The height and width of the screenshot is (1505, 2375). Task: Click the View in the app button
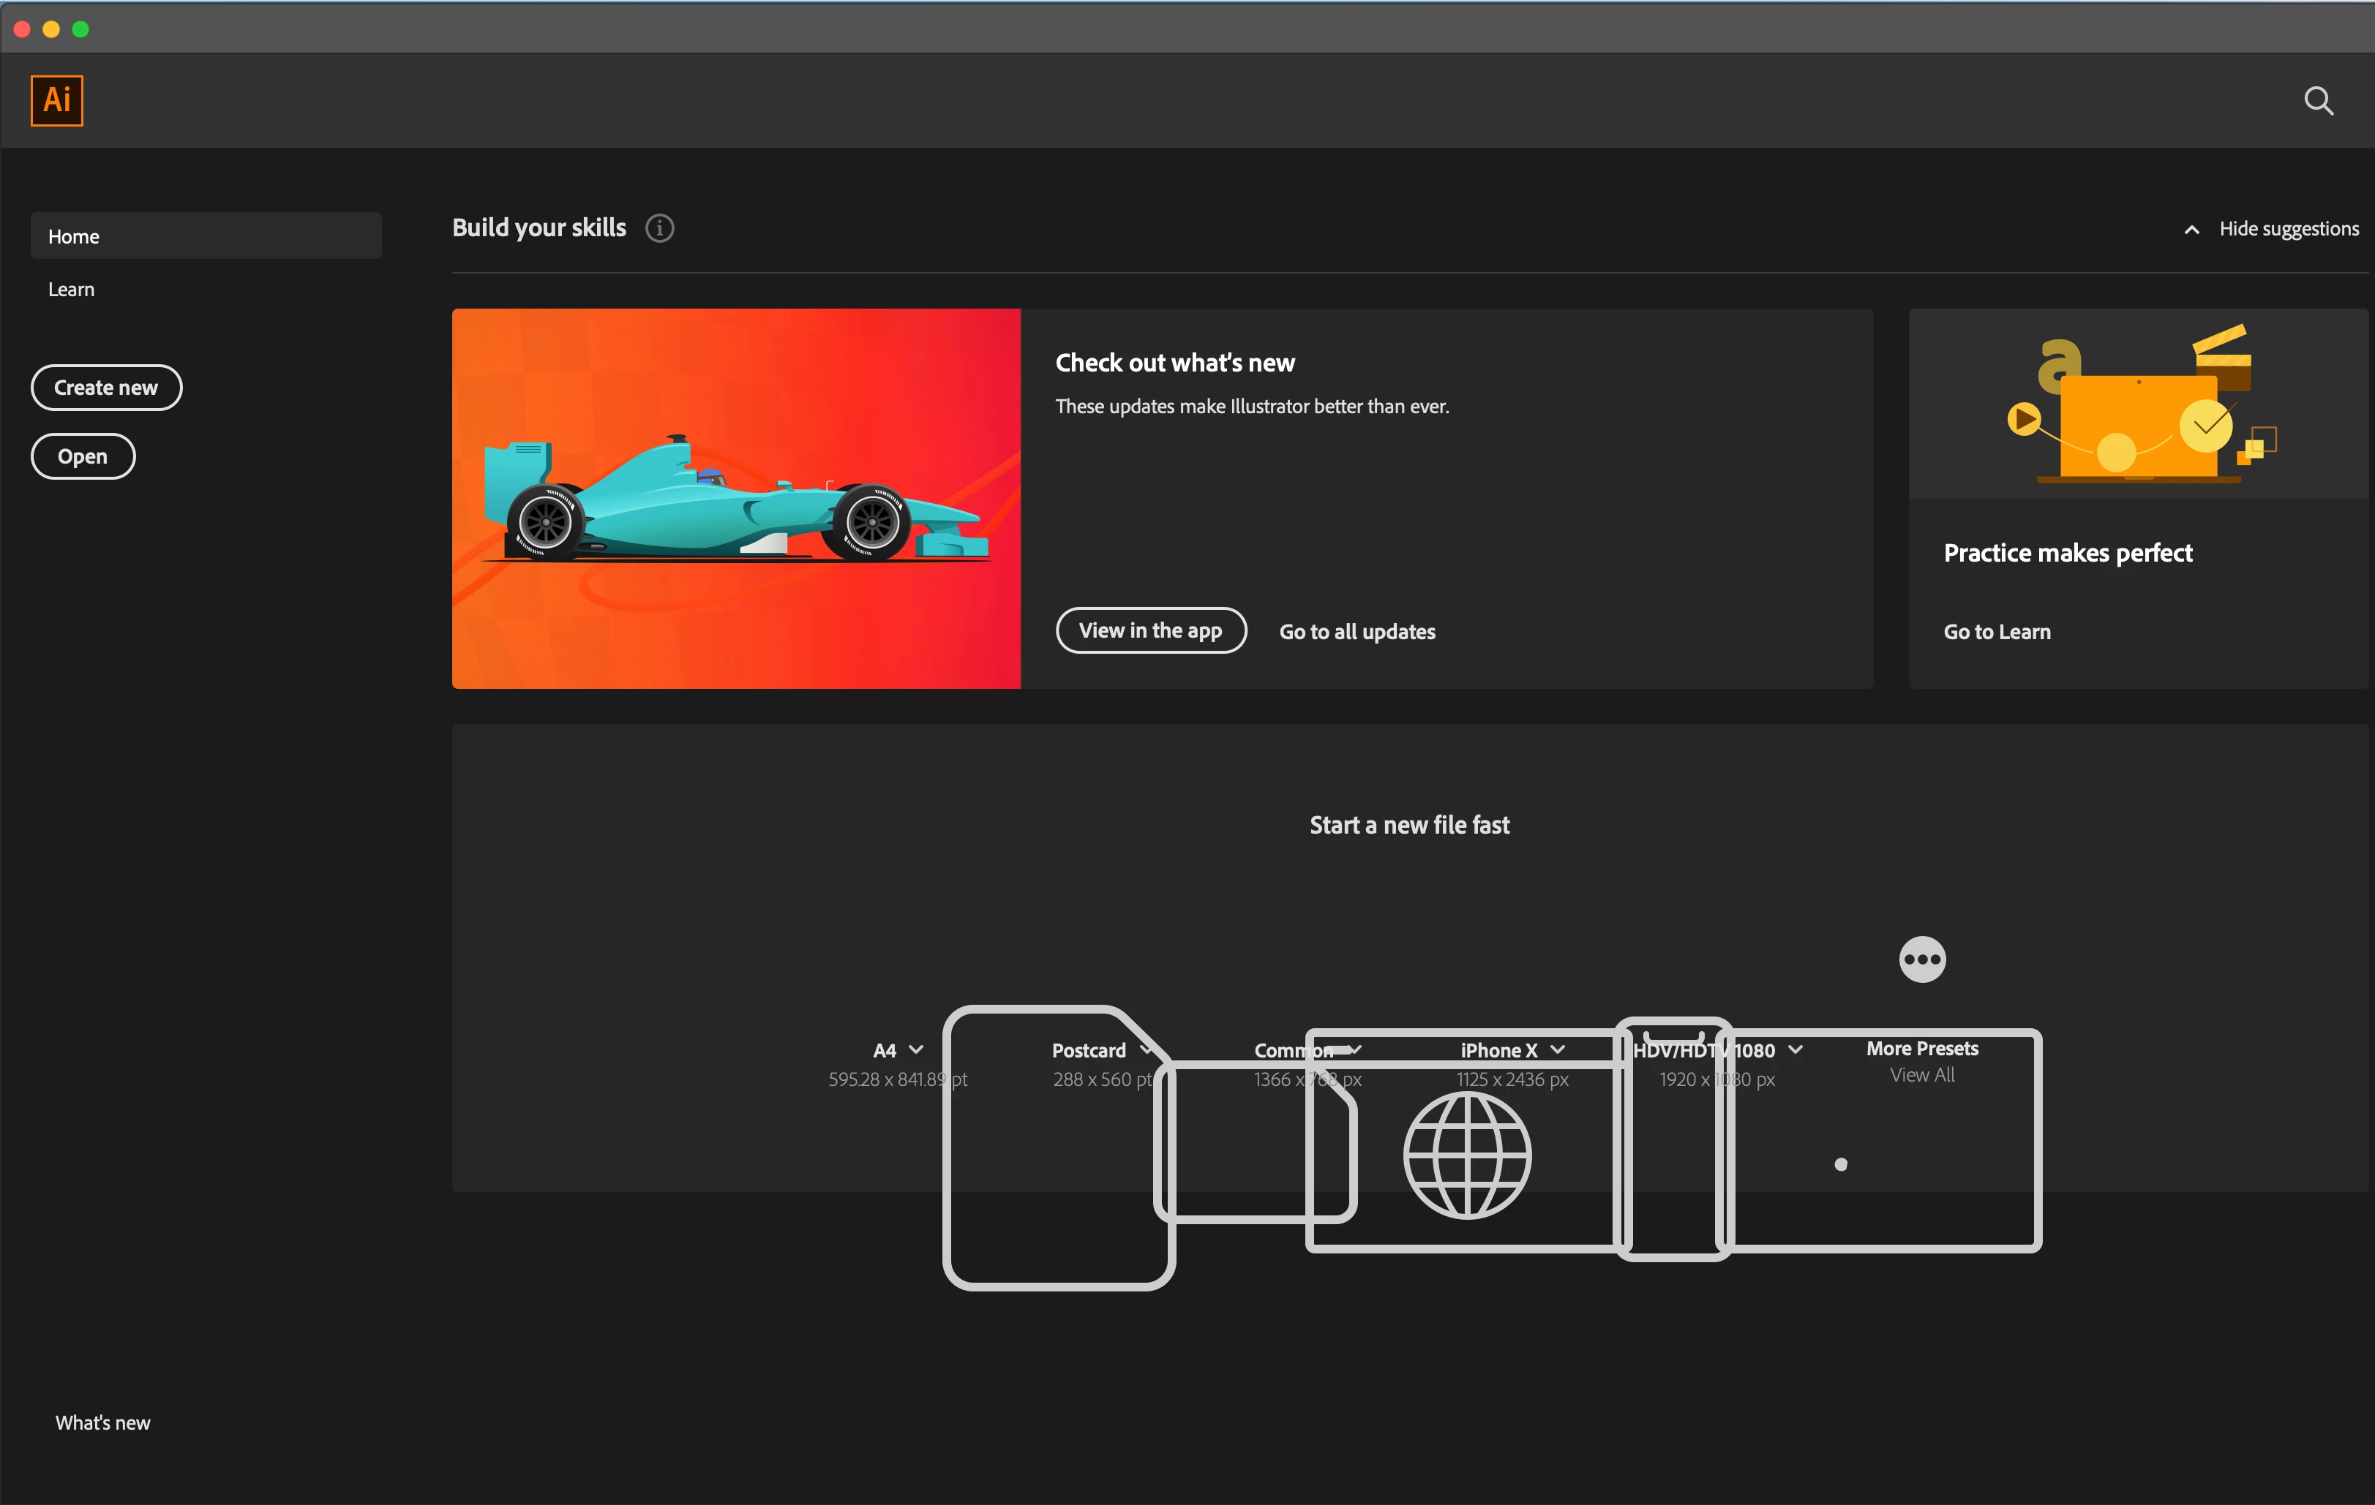(x=1150, y=631)
